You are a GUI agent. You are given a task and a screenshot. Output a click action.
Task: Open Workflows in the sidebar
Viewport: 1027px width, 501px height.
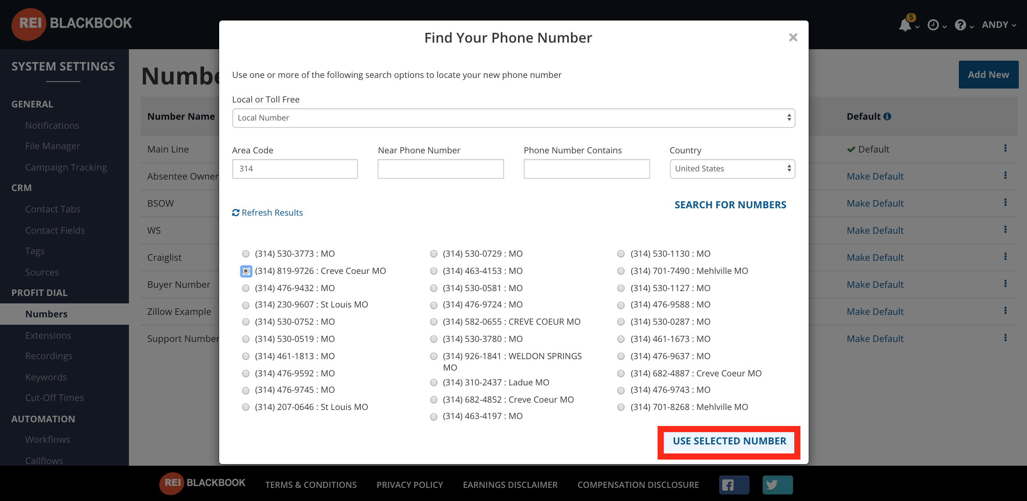point(48,440)
